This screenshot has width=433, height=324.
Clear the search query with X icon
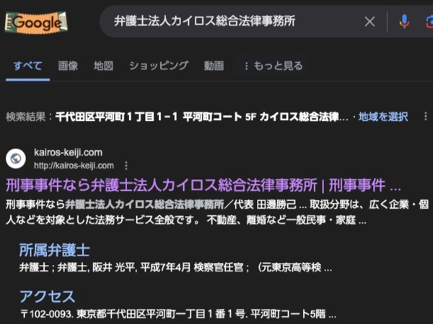369,22
